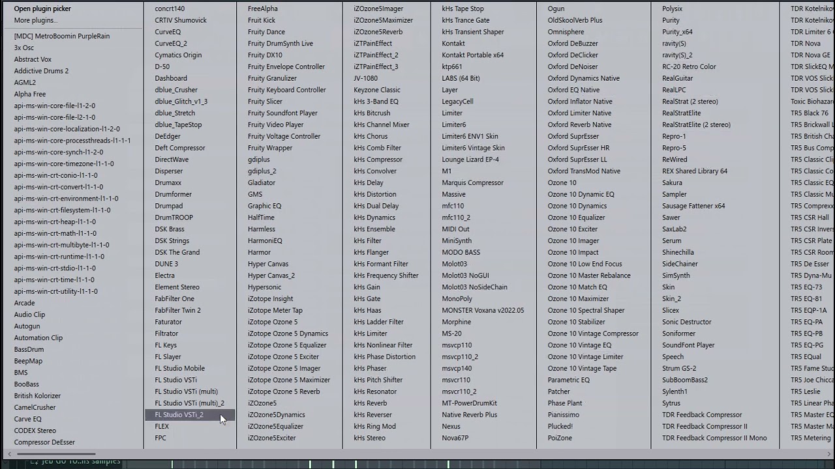Pick Gladiator synth
Image resolution: width=835 pixels, height=469 pixels.
262,183
